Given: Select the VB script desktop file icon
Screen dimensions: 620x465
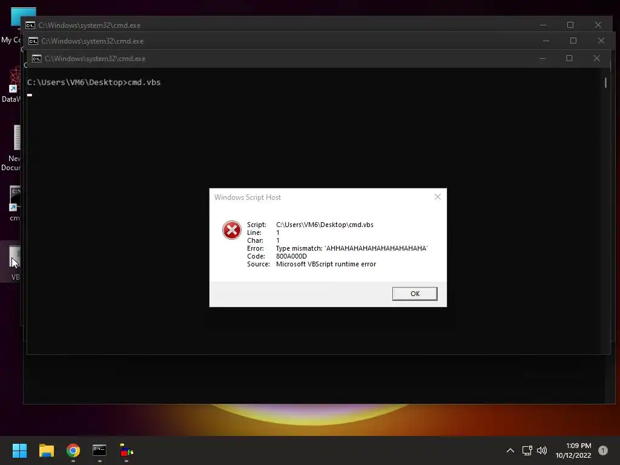Looking at the screenshot, I should coord(11,262).
